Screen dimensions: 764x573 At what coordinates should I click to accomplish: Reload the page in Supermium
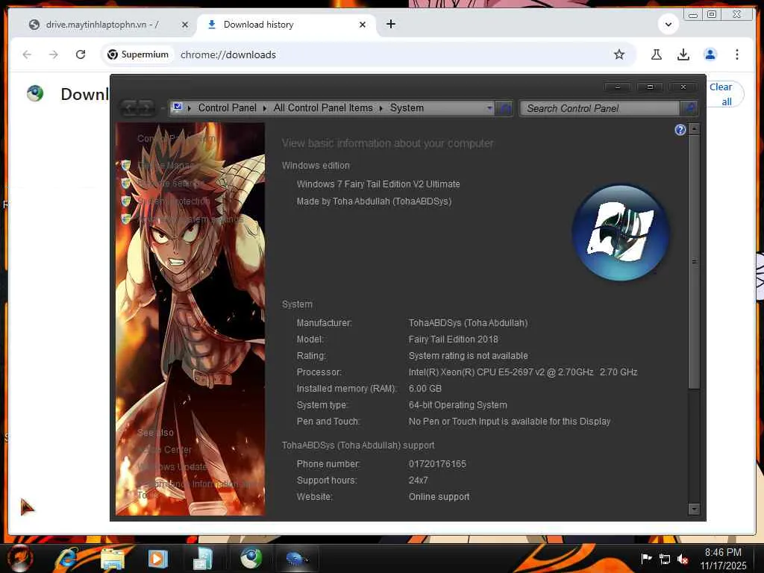(81, 54)
